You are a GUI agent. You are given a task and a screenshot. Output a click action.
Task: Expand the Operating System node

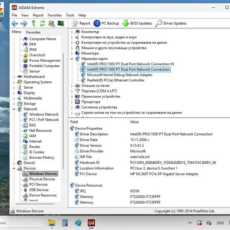pos(14,82)
